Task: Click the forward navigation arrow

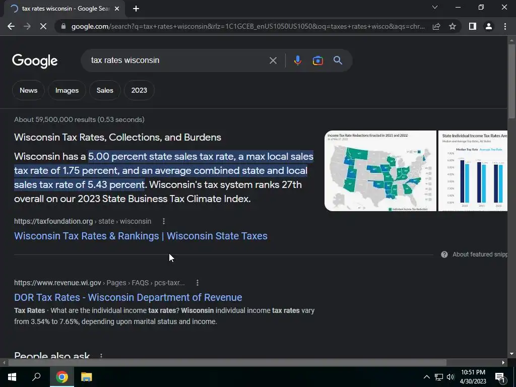Action: point(27,26)
